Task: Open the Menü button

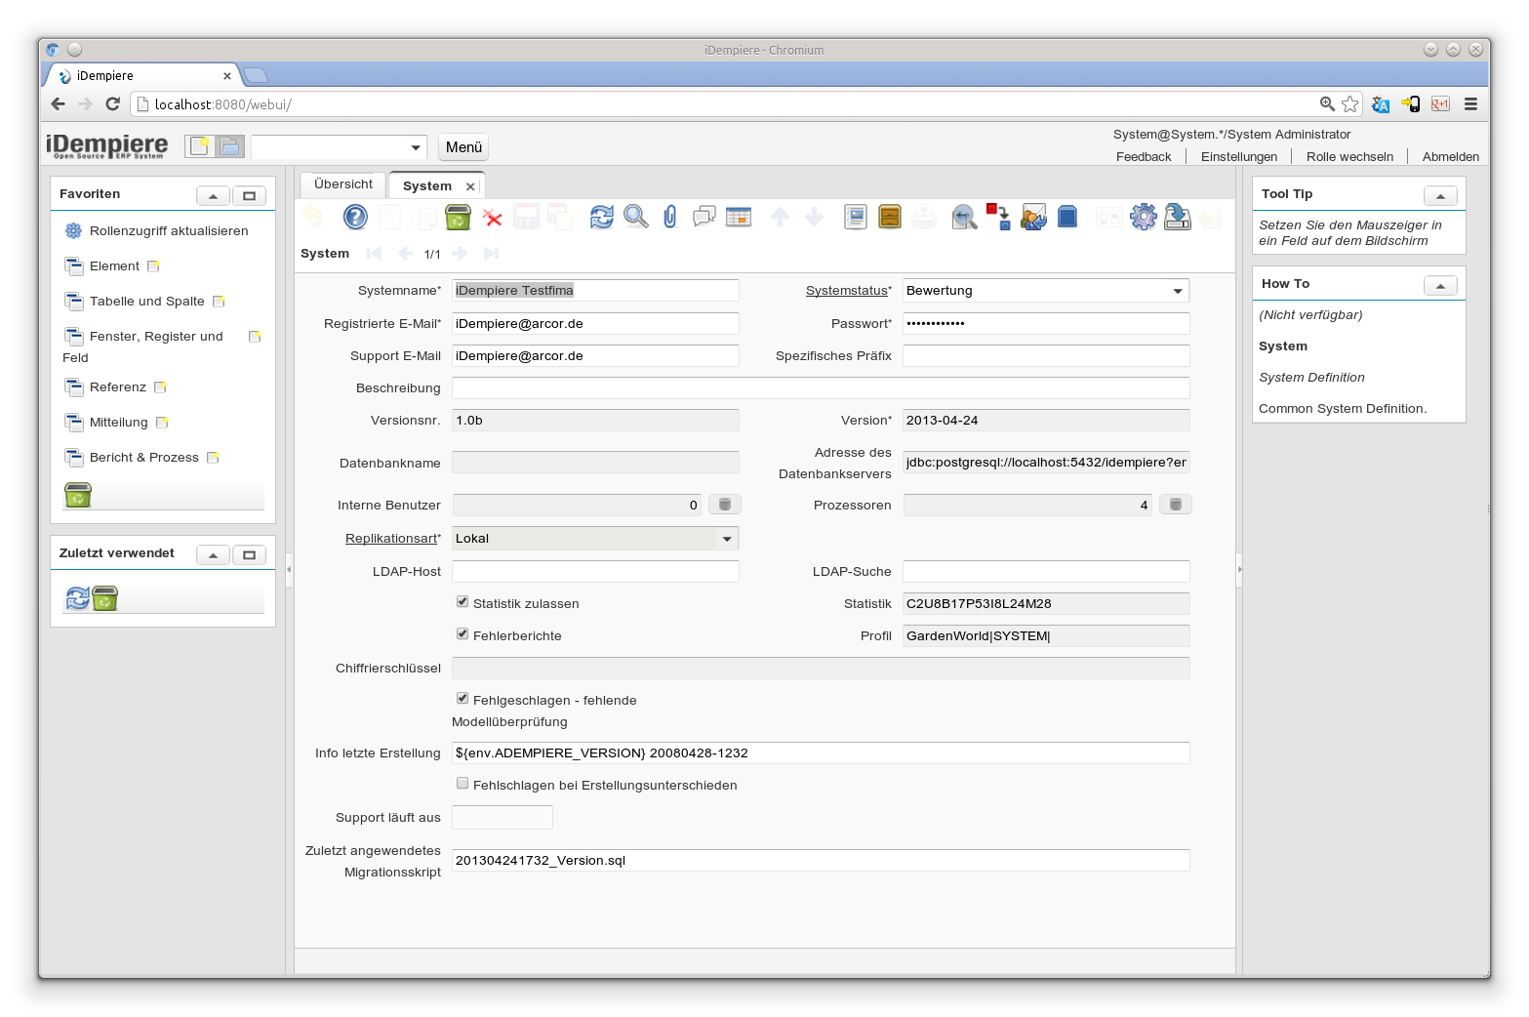Action: [x=463, y=147]
